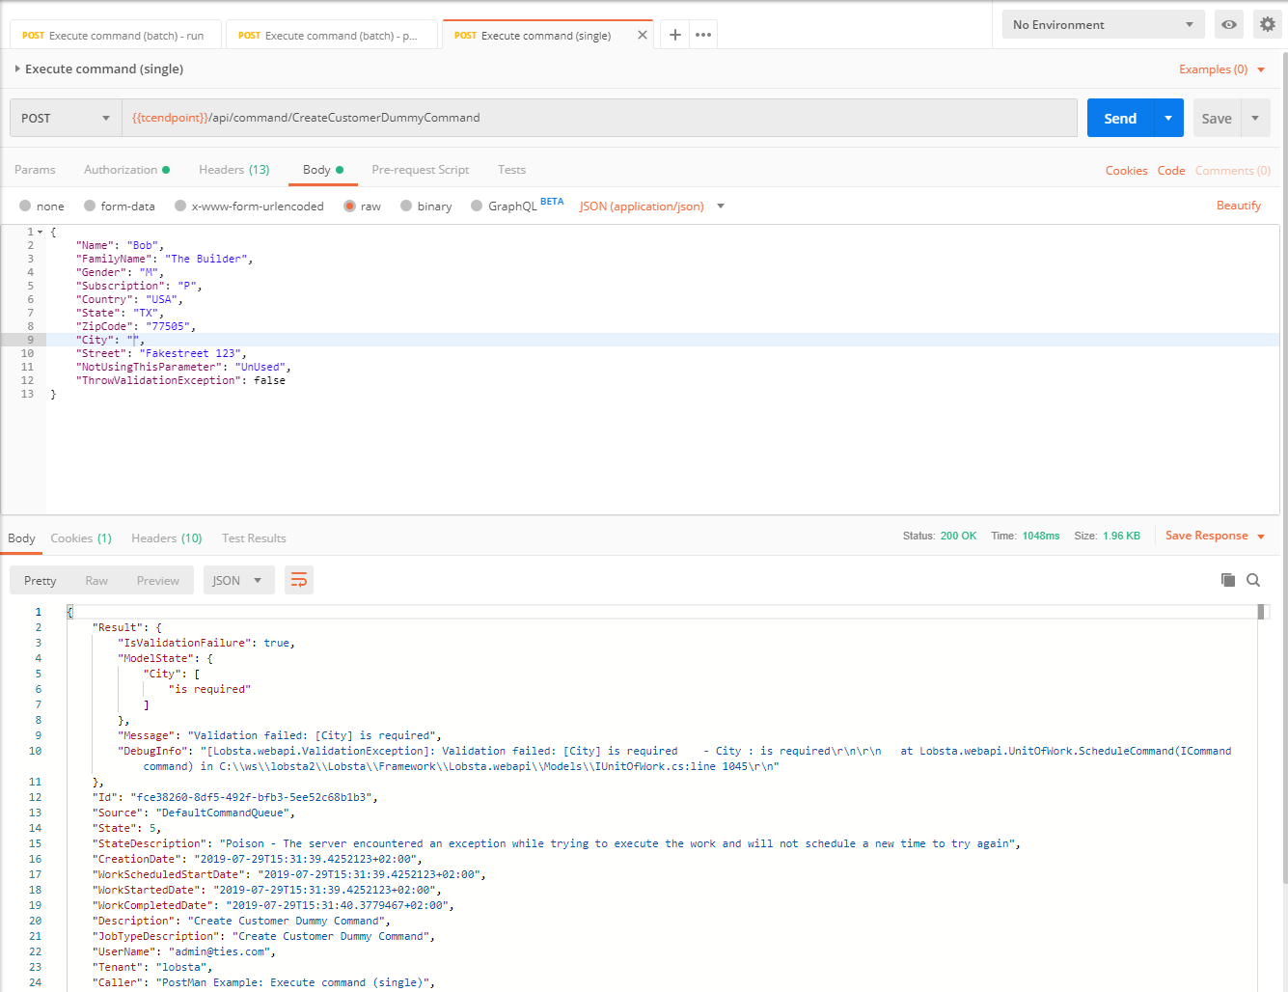This screenshot has height=992, width=1288.
Task: Open manage environments gear icon
Action: click(1267, 25)
